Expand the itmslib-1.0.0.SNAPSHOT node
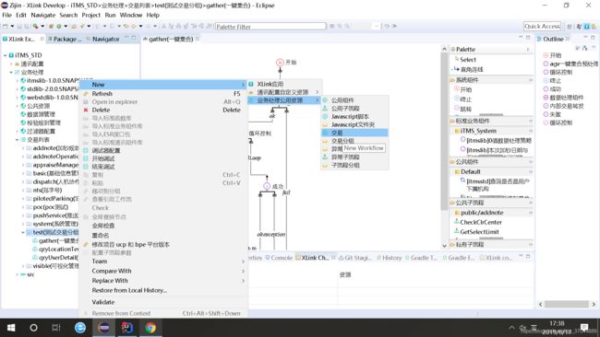 (x=17, y=80)
